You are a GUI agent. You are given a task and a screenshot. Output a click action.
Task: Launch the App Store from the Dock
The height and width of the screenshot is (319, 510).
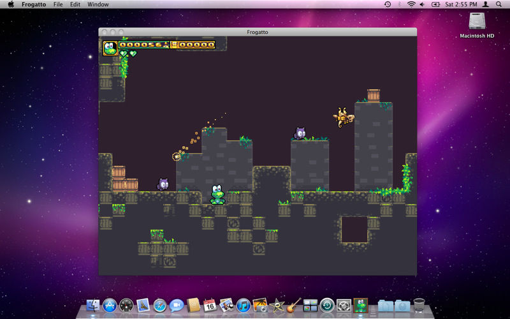coord(110,306)
